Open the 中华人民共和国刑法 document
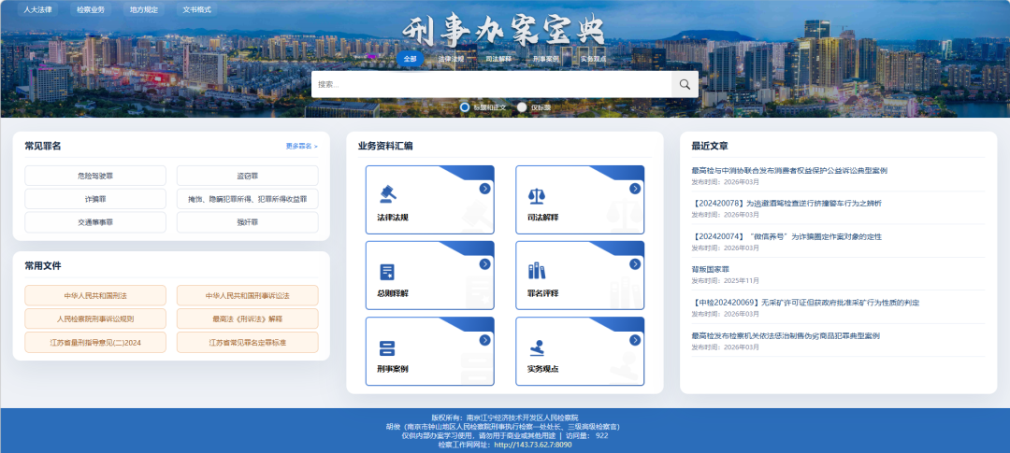1010x453 pixels. click(94, 295)
